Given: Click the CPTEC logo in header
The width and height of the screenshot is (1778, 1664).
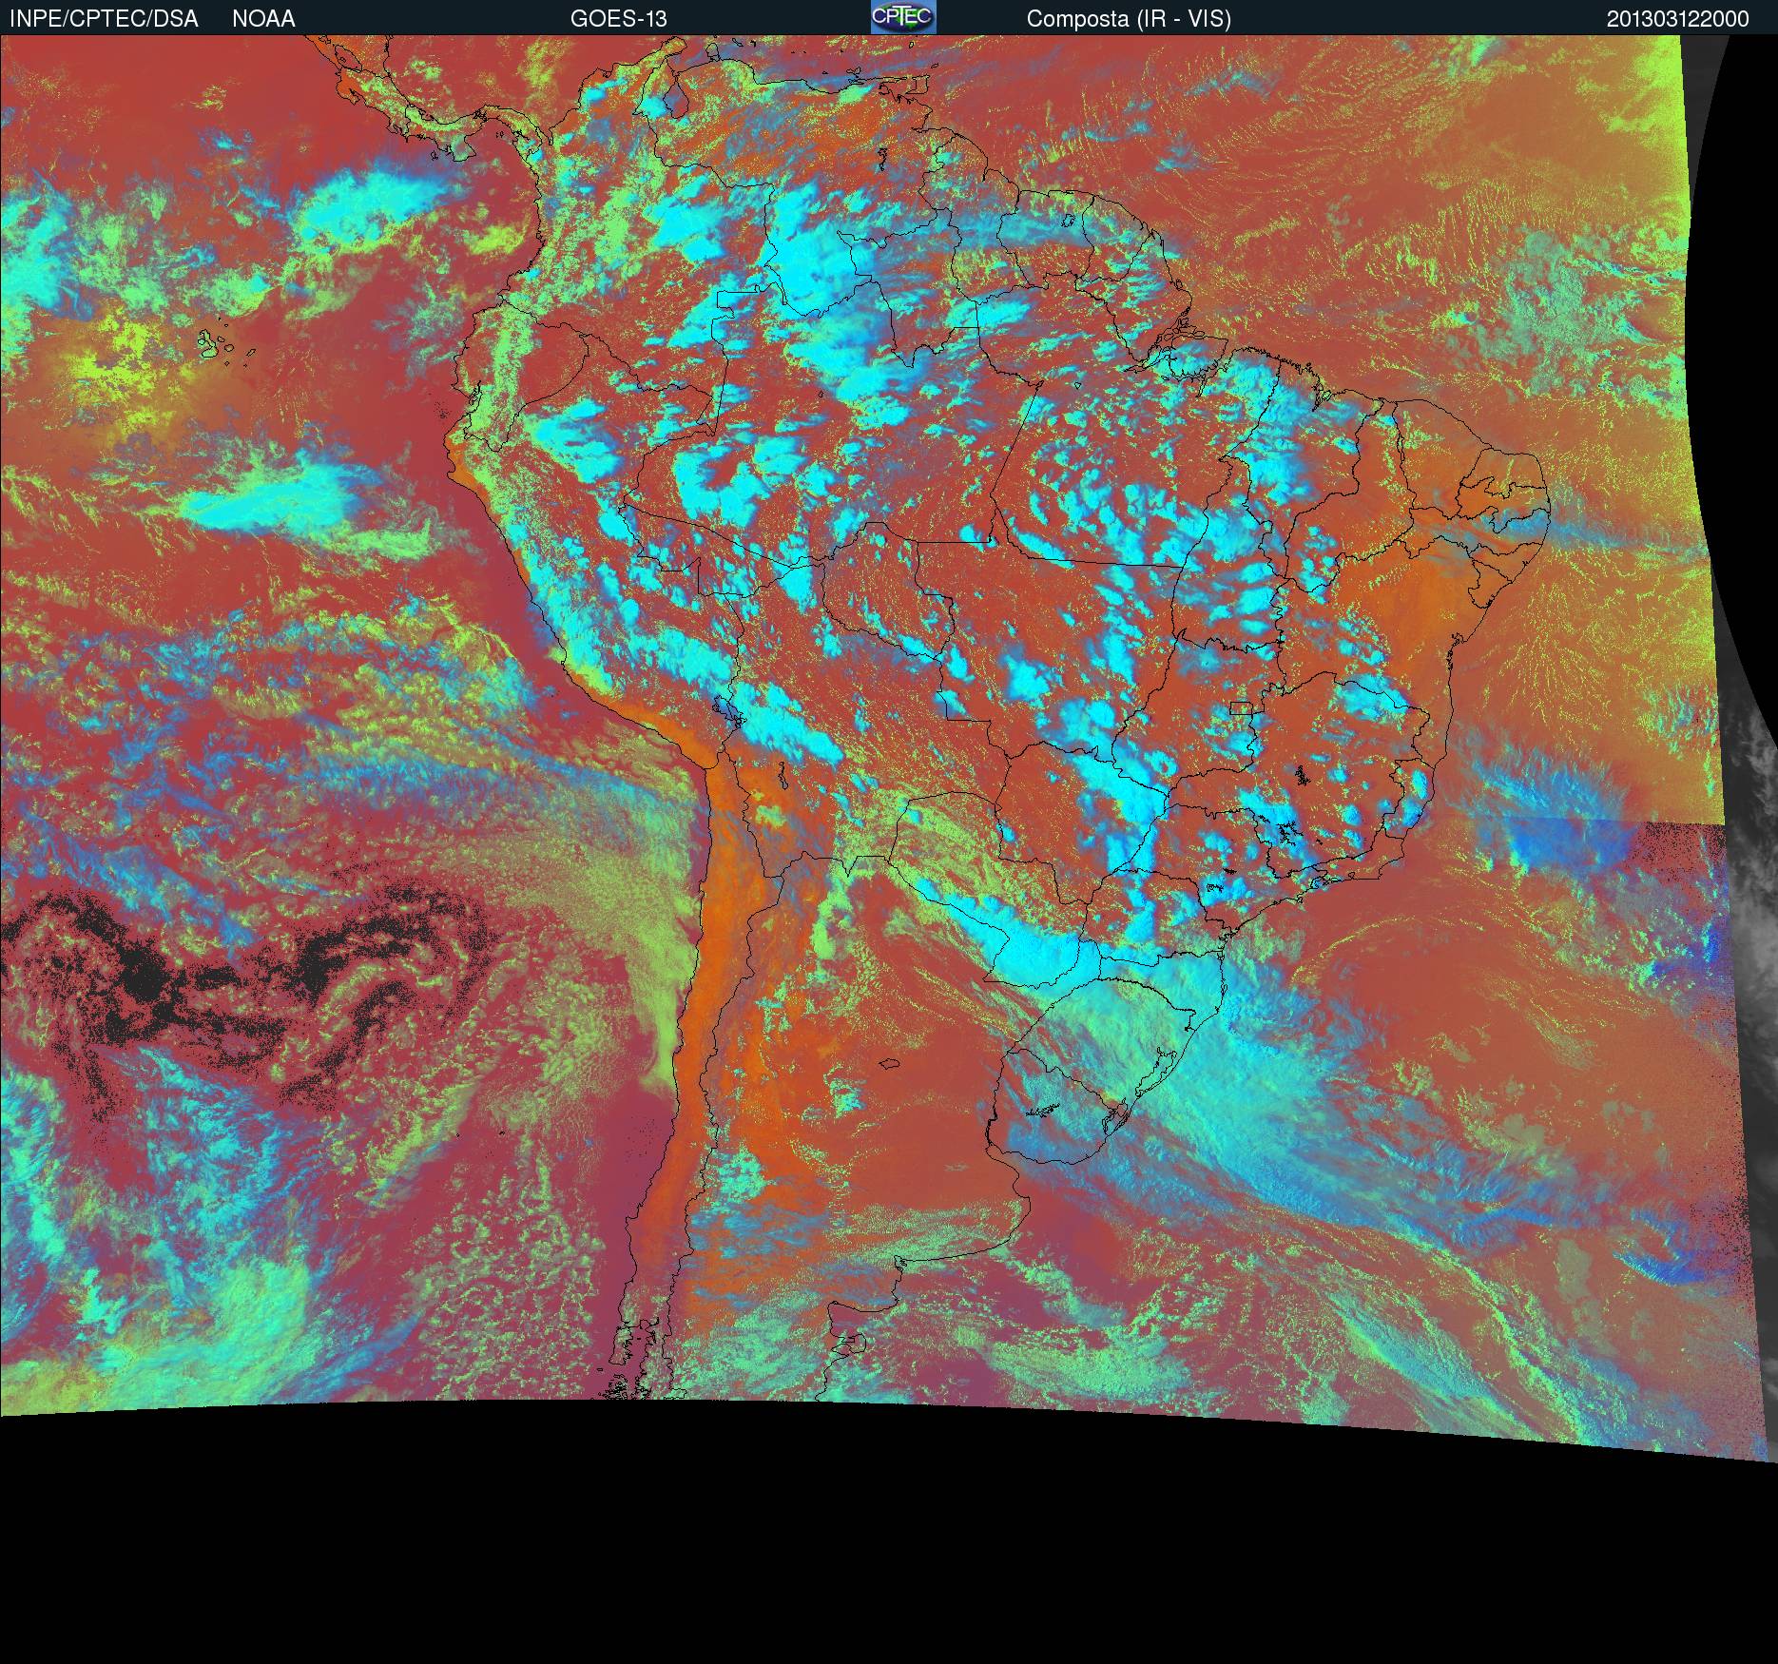Looking at the screenshot, I should pyautogui.click(x=903, y=17).
